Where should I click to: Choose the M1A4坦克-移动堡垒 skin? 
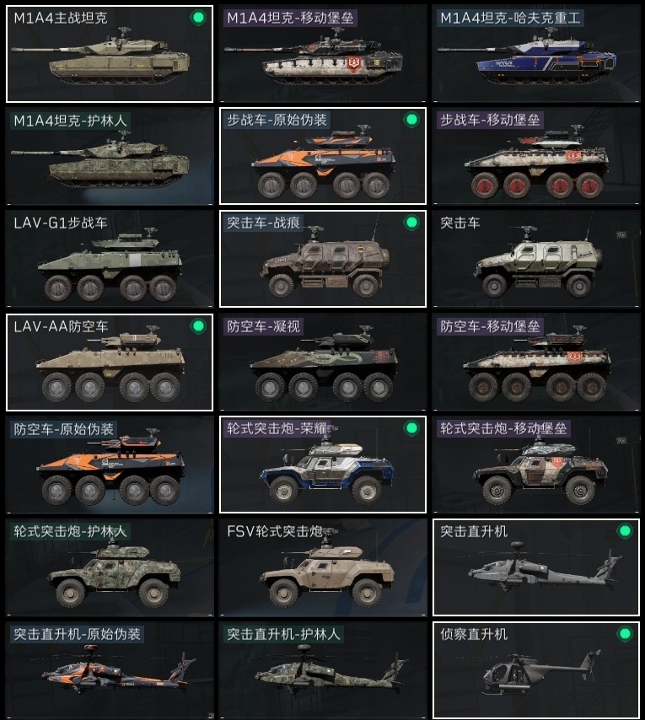(x=323, y=54)
